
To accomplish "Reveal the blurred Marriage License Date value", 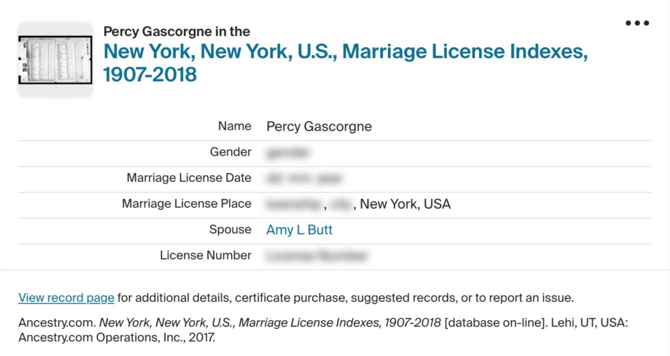I will (x=304, y=178).
